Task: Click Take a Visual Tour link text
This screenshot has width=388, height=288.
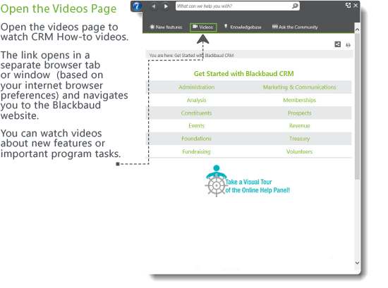Action: tap(257, 186)
